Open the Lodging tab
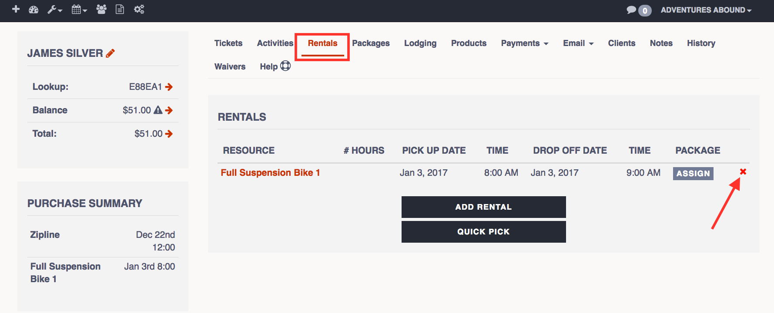This screenshot has width=774, height=313. pos(420,43)
